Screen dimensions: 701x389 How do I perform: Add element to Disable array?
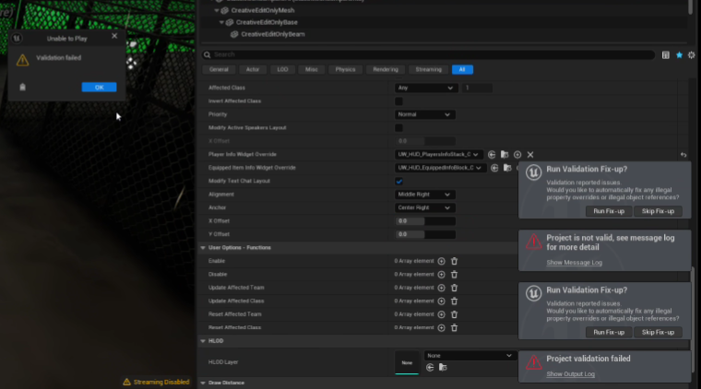pos(441,275)
